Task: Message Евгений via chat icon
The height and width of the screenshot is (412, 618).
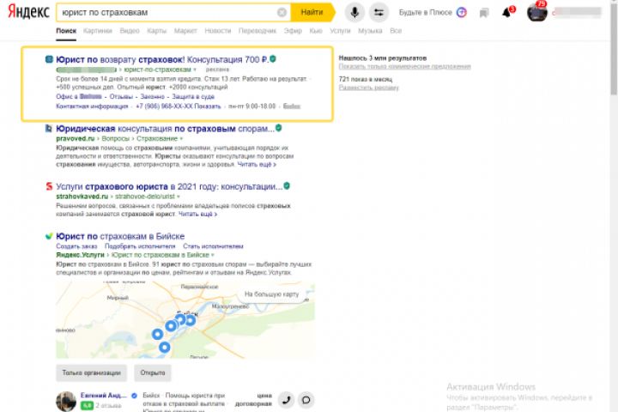Action: [x=306, y=400]
